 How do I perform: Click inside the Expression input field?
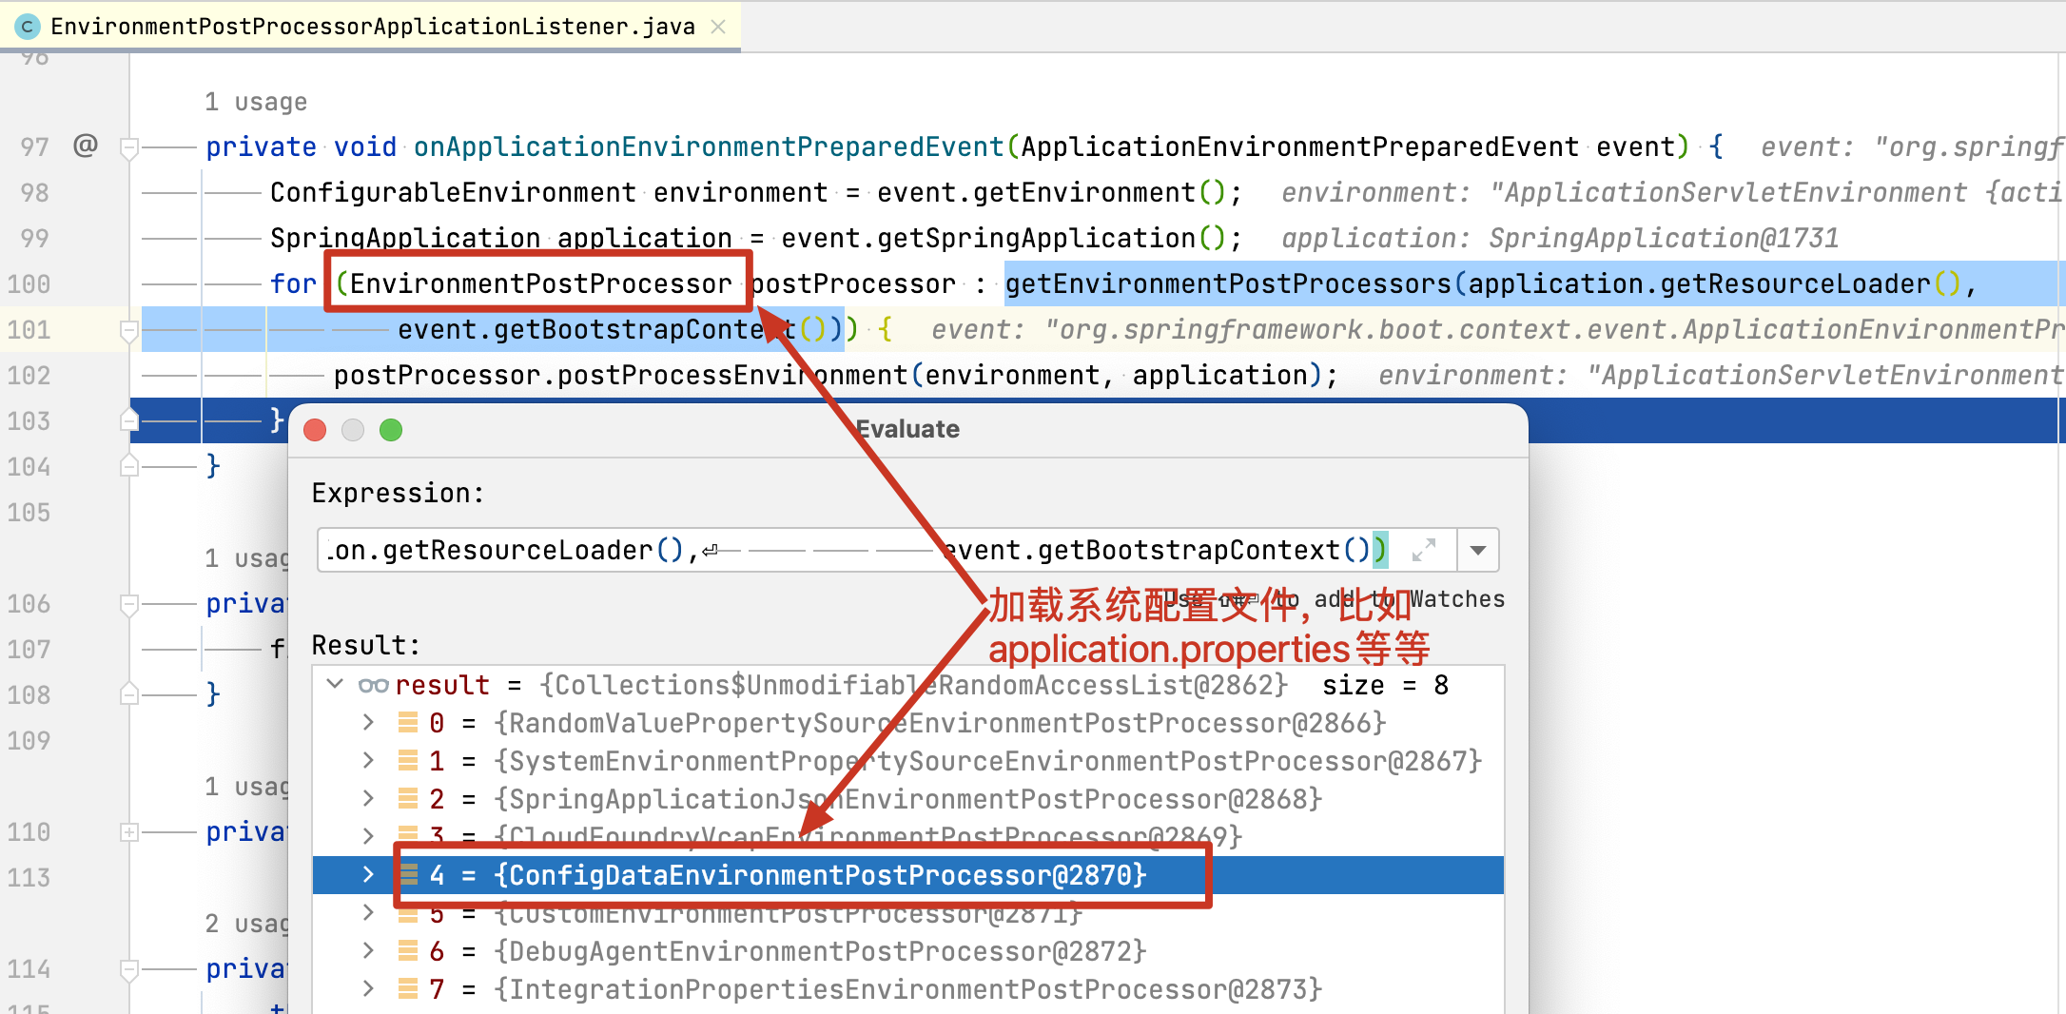666,550
